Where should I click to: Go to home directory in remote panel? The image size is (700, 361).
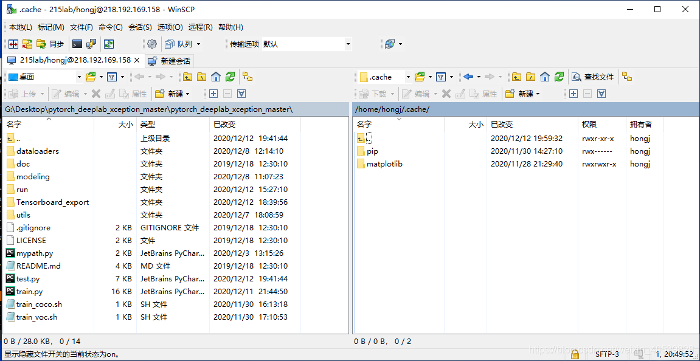(x=545, y=77)
